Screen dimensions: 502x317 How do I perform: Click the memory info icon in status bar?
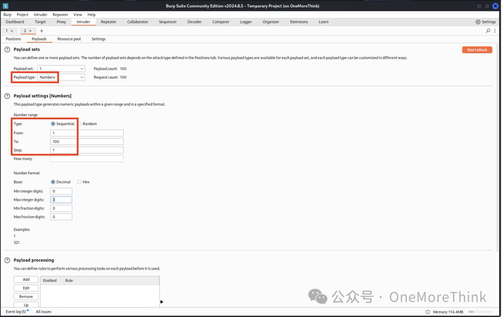click(428, 312)
